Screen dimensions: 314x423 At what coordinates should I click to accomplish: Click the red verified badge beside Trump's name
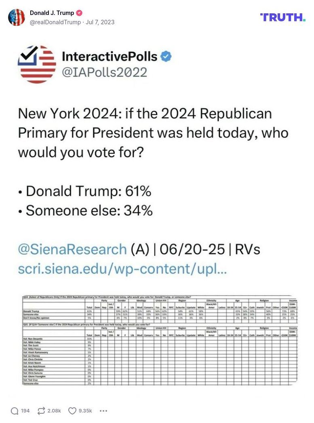(80, 13)
